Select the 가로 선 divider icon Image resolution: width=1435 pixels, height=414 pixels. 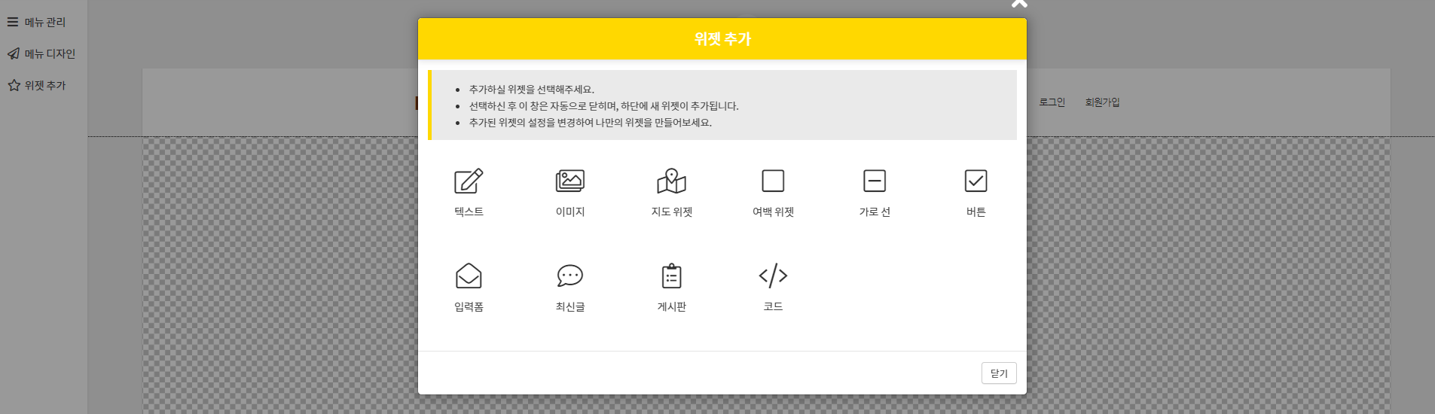[x=875, y=181]
